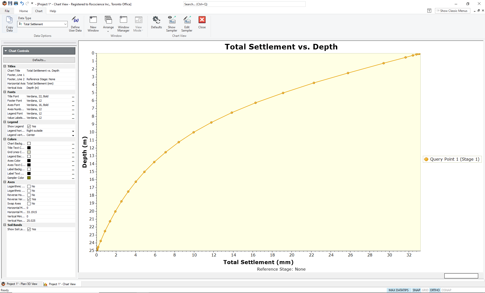Click the Sampler Color swatch
Viewport: 485px width, 293px height.
29,178
